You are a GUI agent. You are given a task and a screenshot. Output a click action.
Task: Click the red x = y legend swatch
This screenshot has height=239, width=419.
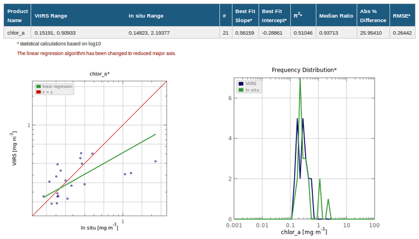tap(39, 91)
